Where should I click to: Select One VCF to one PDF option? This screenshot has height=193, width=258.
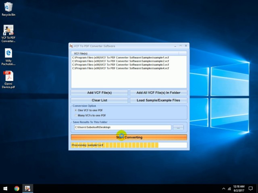point(89,110)
